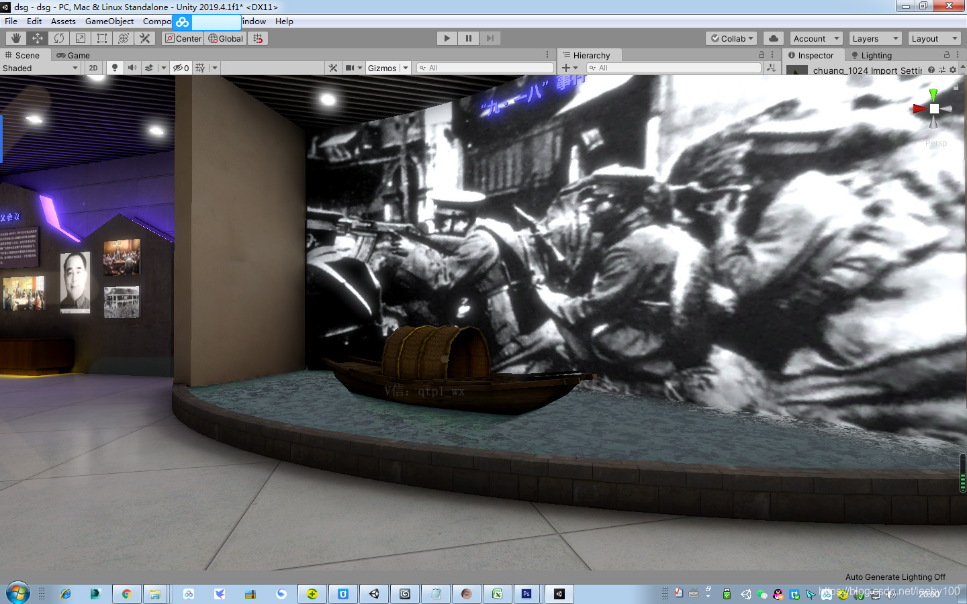This screenshot has height=604, width=967.
Task: Select the Hand tool in the toolbar
Action: pos(16,38)
